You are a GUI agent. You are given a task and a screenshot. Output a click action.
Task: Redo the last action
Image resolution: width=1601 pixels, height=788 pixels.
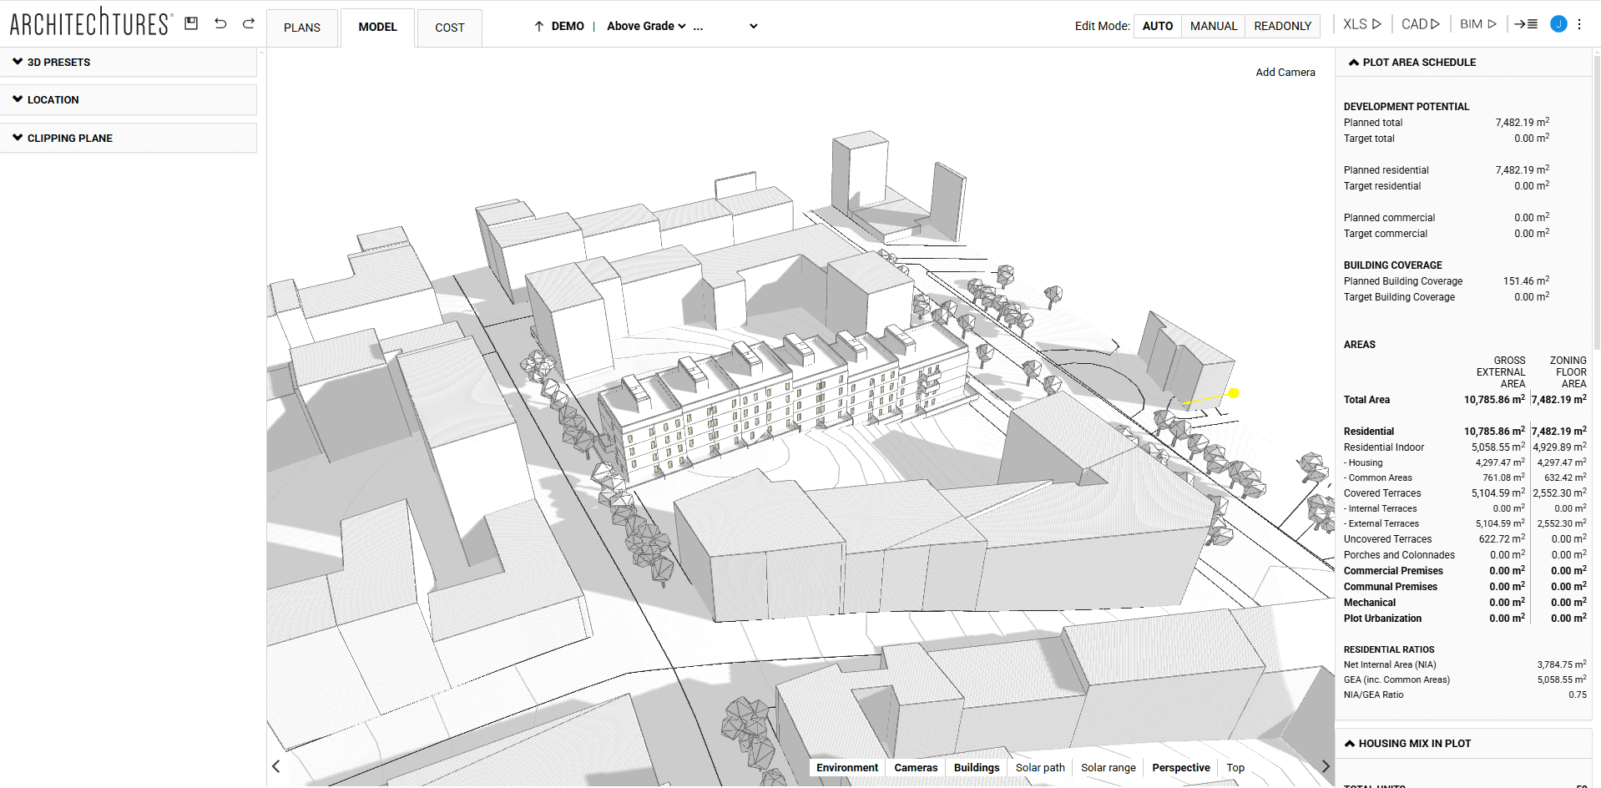pyautogui.click(x=248, y=23)
